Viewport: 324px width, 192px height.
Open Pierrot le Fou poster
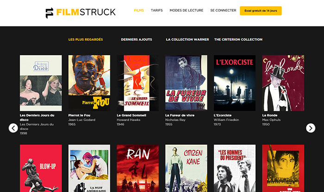[x=89, y=83]
